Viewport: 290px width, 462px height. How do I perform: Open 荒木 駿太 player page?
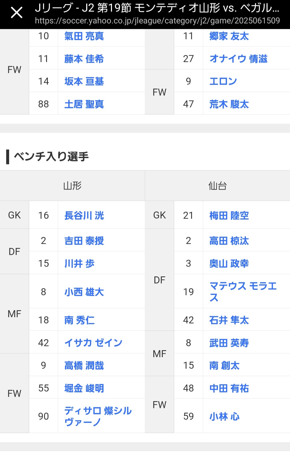229,104
